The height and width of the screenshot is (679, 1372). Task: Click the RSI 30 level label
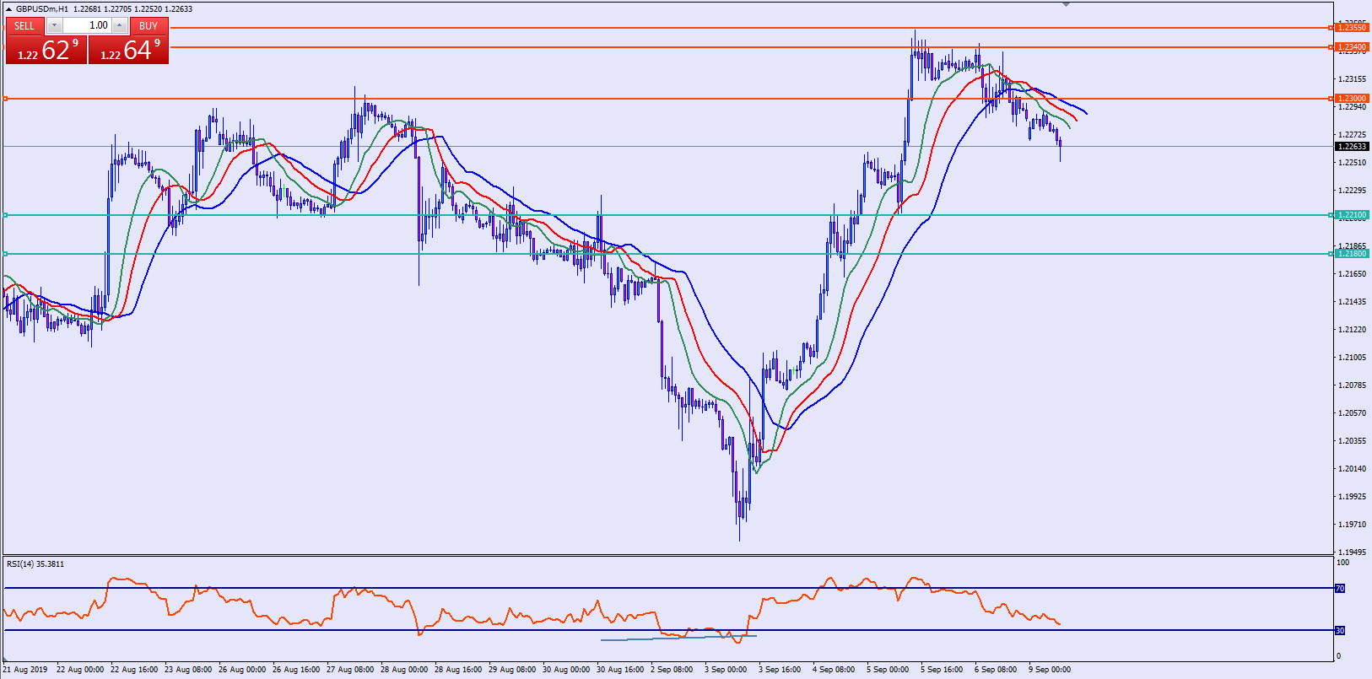[x=1340, y=631]
